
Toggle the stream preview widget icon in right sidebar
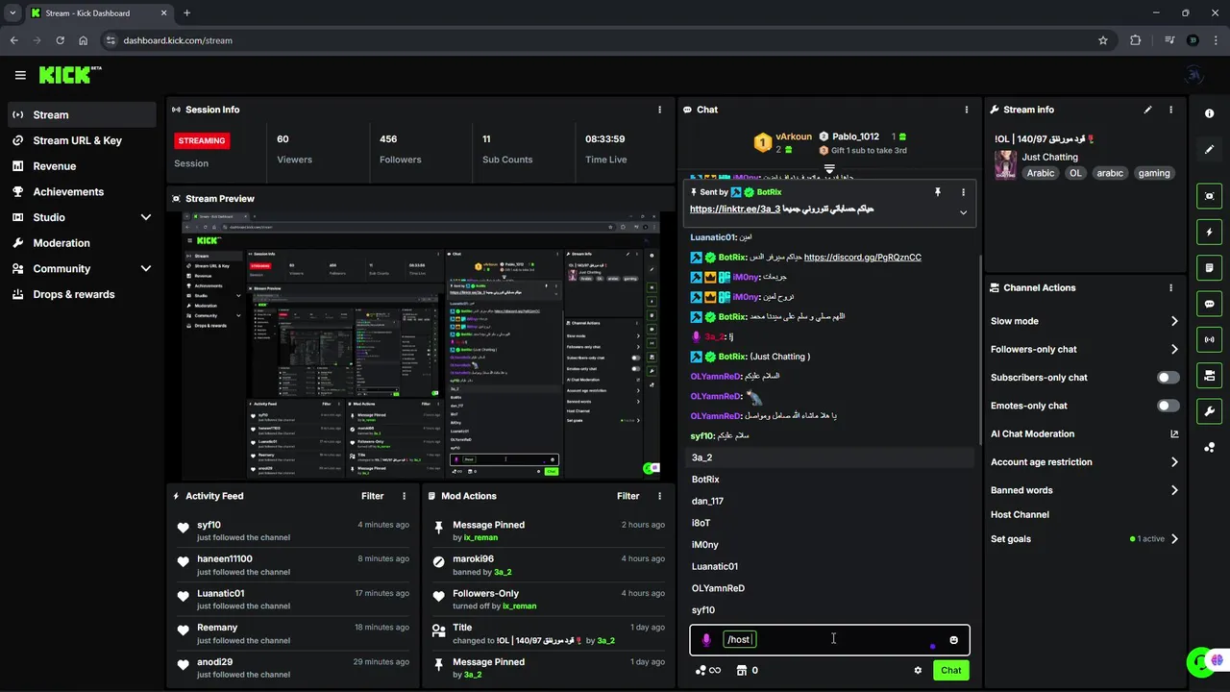(1210, 196)
